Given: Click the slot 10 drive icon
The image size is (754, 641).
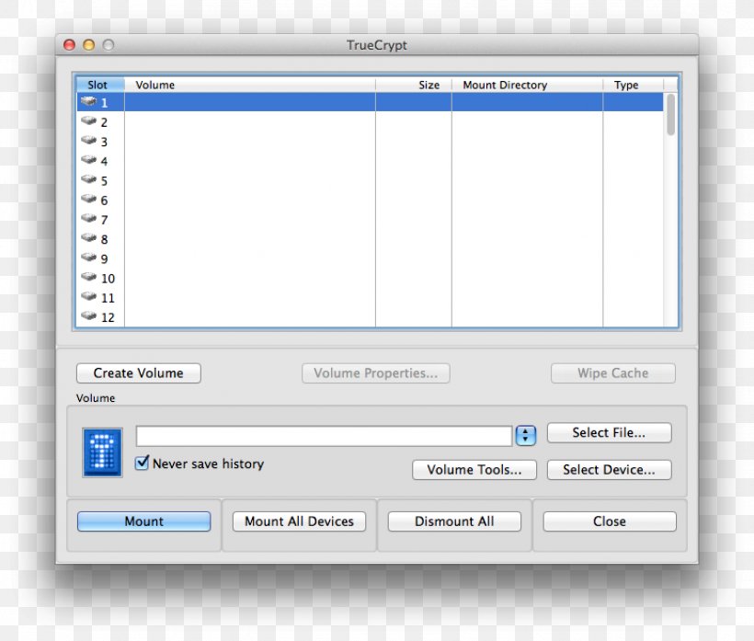Looking at the screenshot, I should click(x=89, y=278).
